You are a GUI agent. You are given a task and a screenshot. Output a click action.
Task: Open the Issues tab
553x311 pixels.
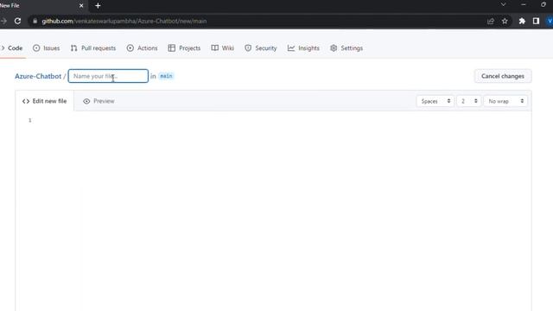[x=46, y=48]
